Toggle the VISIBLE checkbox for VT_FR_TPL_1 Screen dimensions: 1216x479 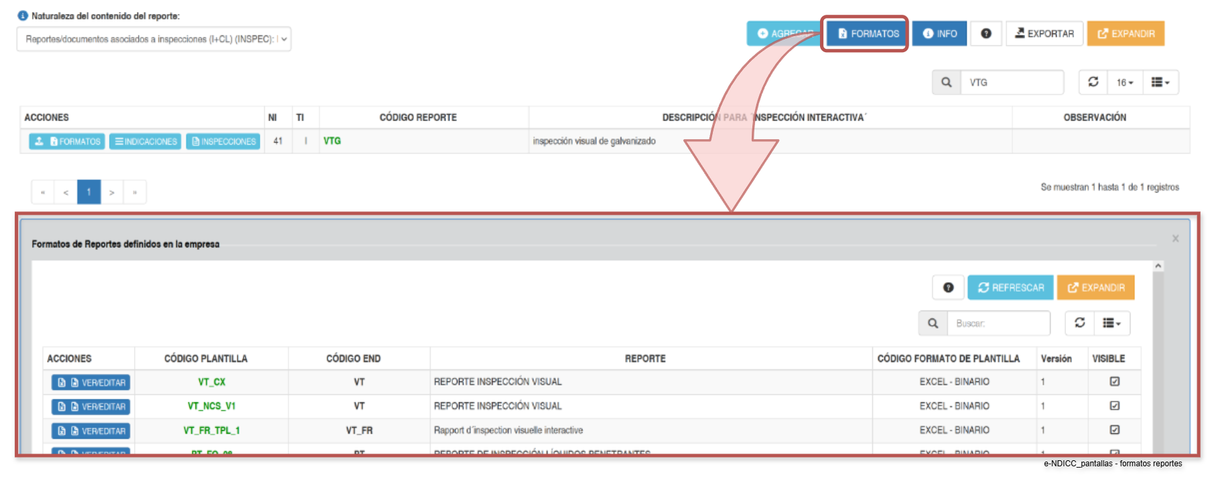pos(1115,429)
